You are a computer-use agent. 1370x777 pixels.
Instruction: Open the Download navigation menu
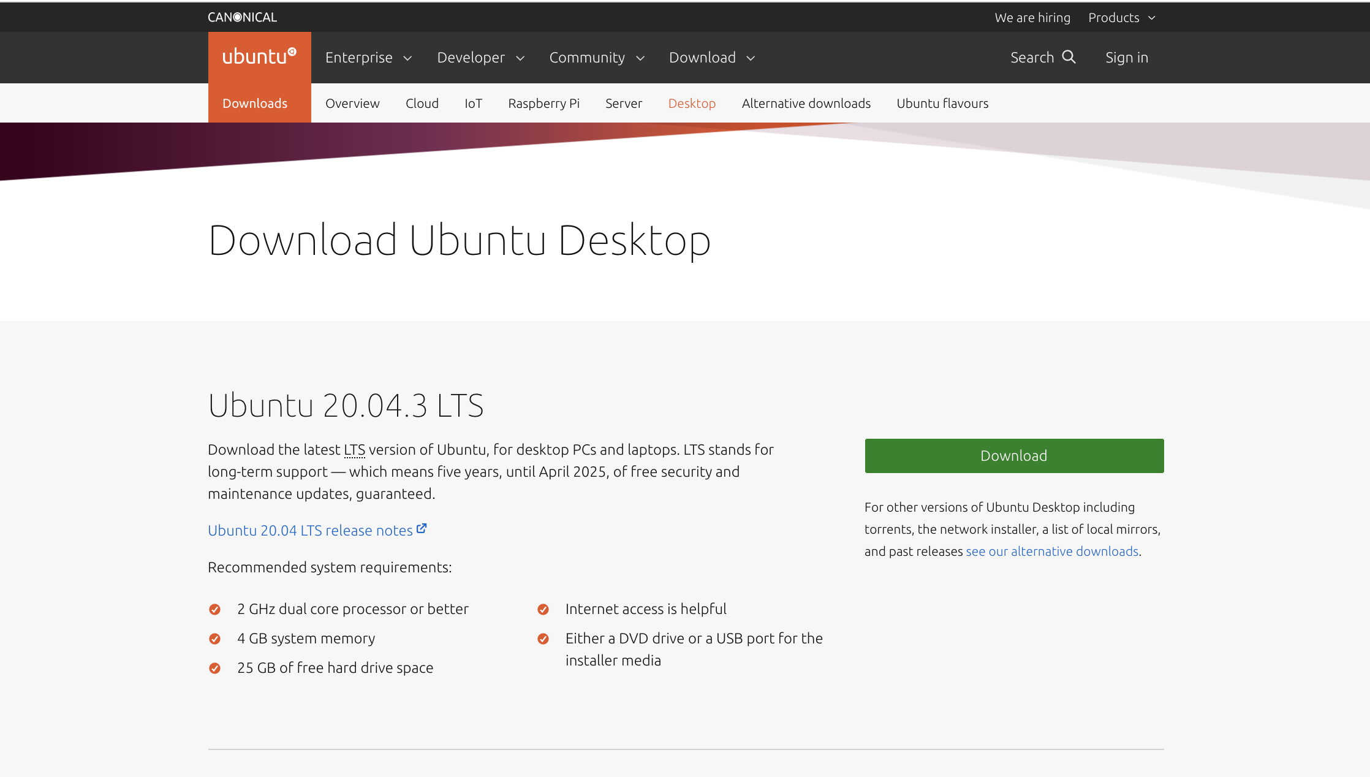point(712,58)
